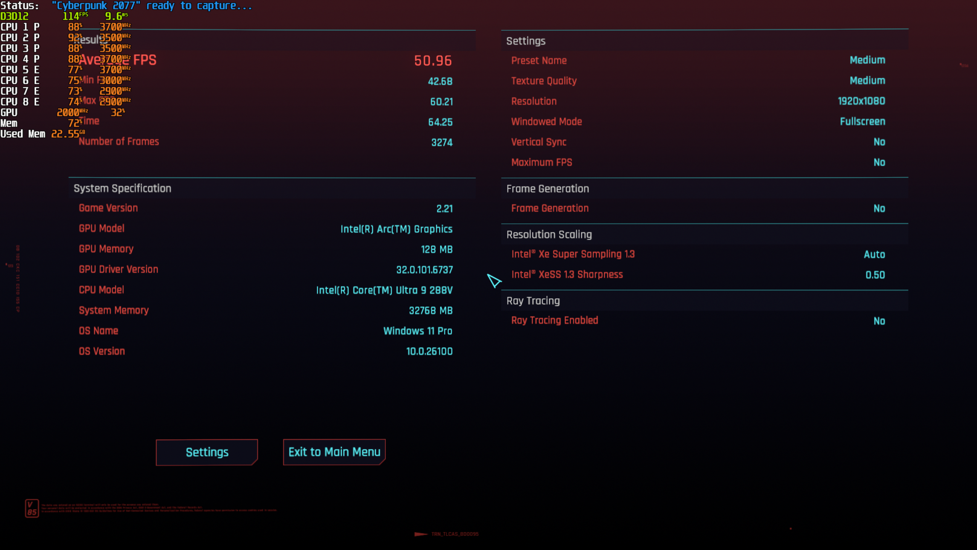Click the Vertical Sync value No
The width and height of the screenshot is (977, 550).
[x=879, y=142]
